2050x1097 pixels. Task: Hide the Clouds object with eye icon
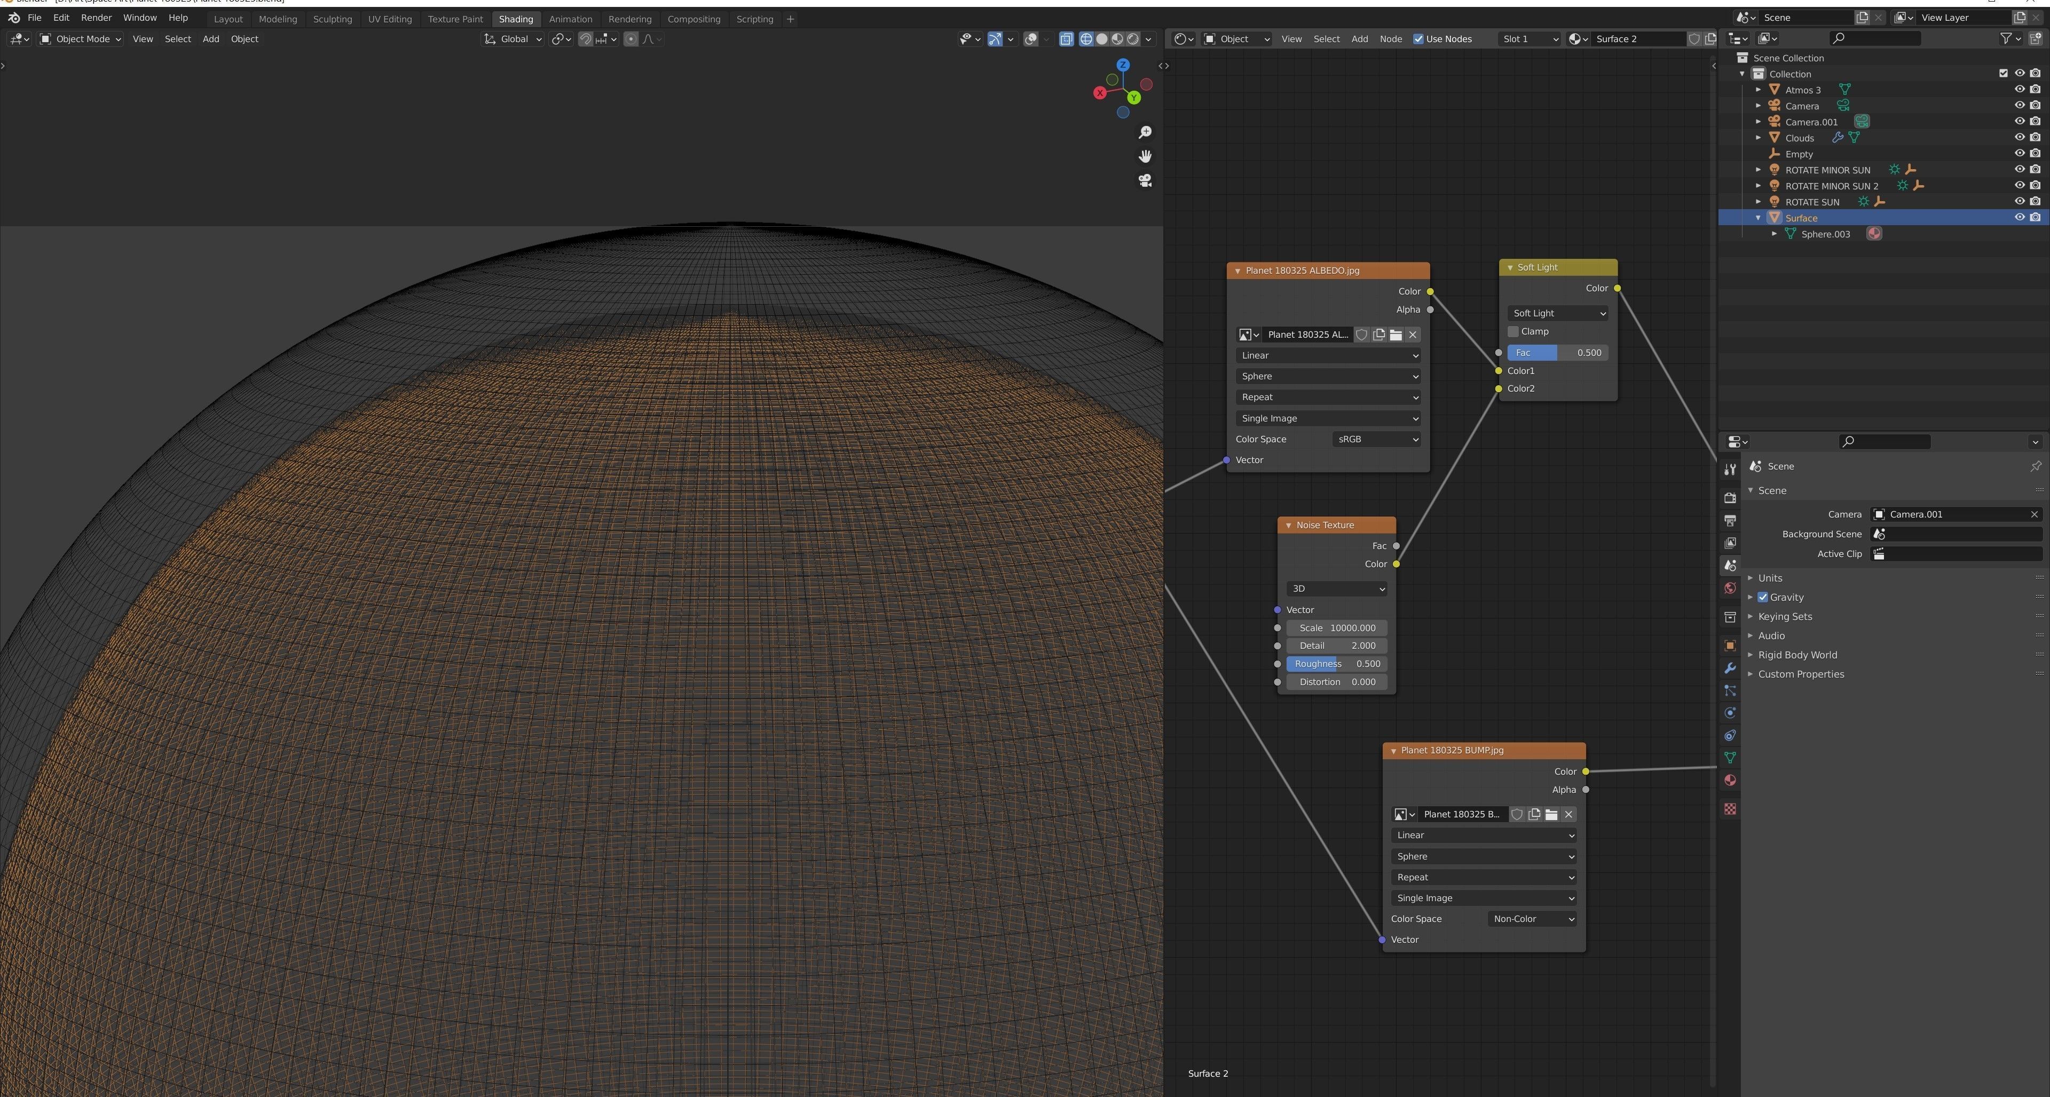[2019, 138]
